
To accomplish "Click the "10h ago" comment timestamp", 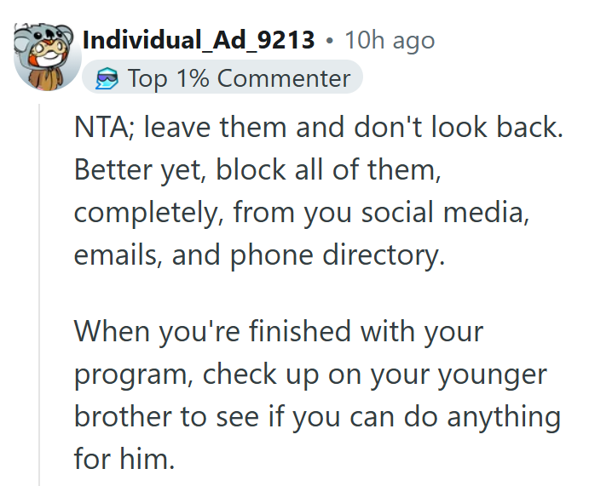I will click(x=391, y=40).
